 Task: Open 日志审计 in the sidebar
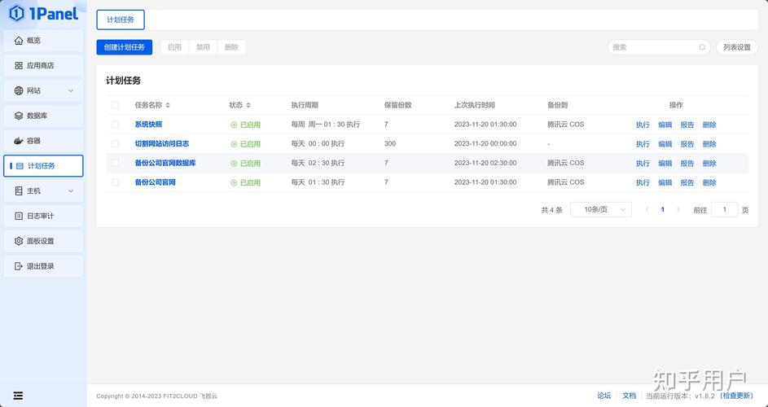point(44,216)
